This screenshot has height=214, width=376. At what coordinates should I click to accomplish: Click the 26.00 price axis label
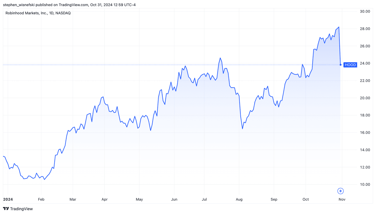point(365,46)
